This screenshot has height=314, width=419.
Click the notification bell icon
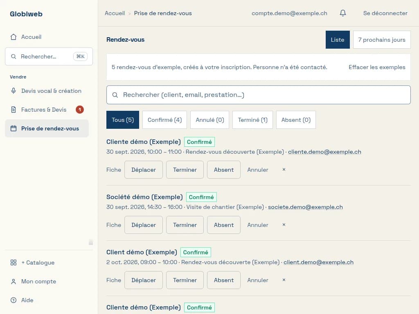[343, 13]
